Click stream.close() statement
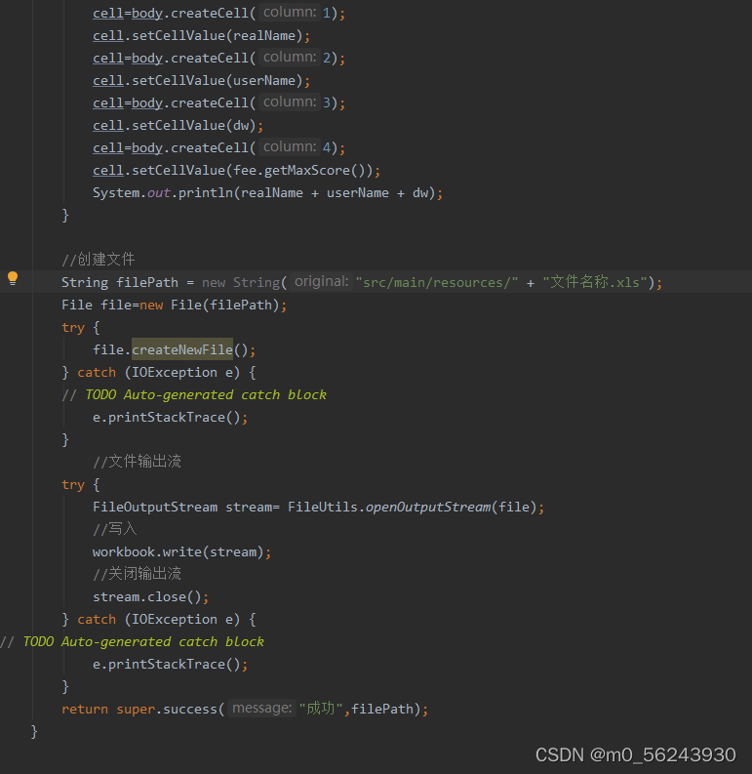The width and height of the screenshot is (752, 774). pyautogui.click(x=151, y=596)
